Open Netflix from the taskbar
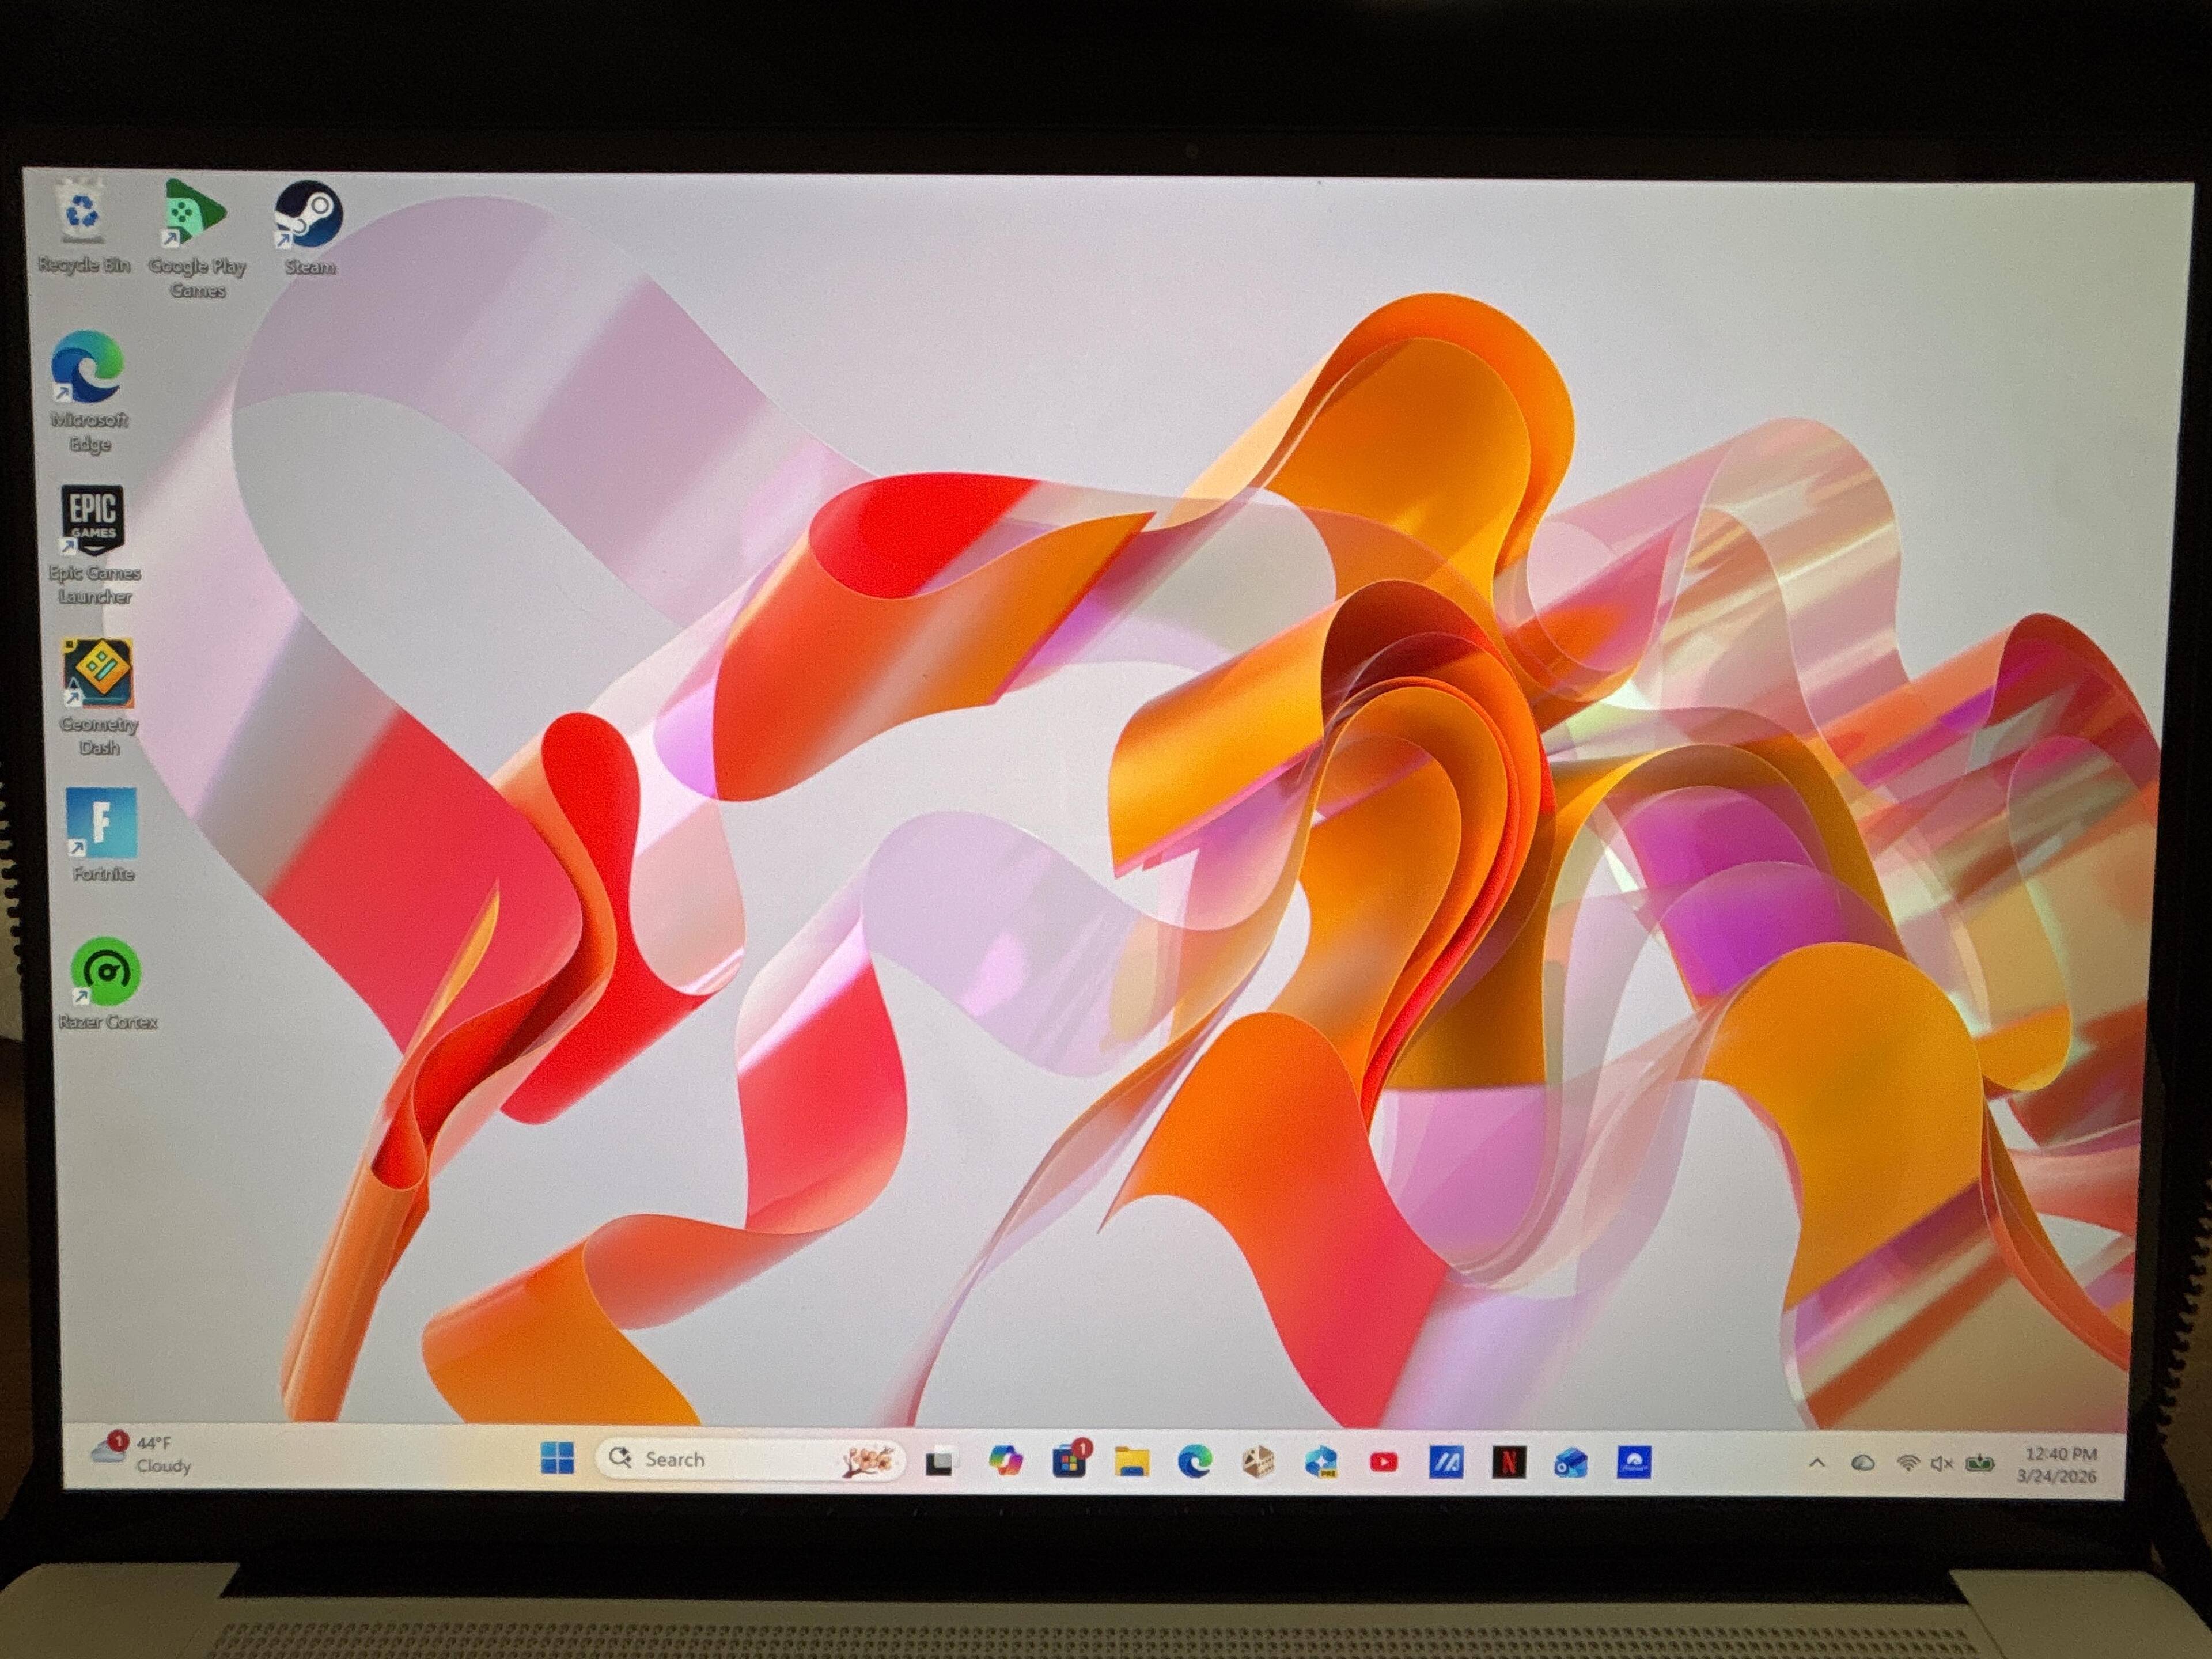 (1509, 1463)
